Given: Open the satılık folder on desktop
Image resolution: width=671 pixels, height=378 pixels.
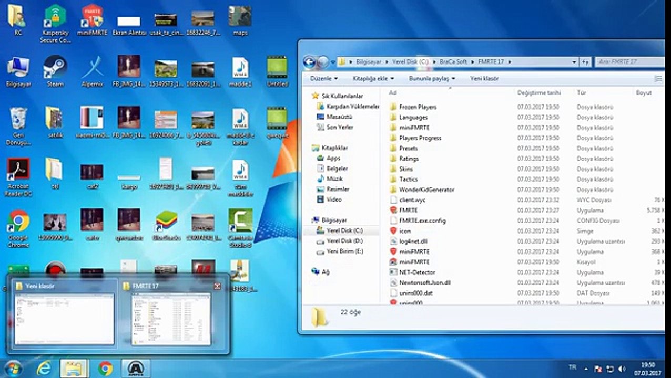Looking at the screenshot, I should pyautogui.click(x=55, y=122).
